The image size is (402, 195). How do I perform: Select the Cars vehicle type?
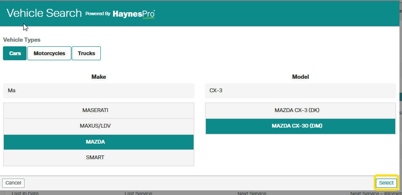[x=15, y=53]
